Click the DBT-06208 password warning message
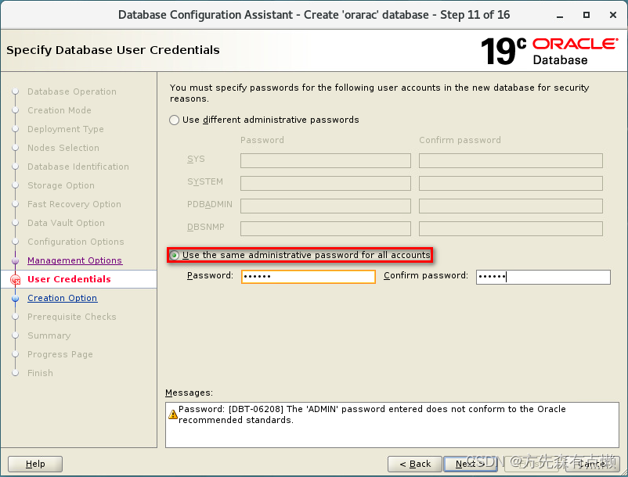628x477 pixels. [372, 414]
